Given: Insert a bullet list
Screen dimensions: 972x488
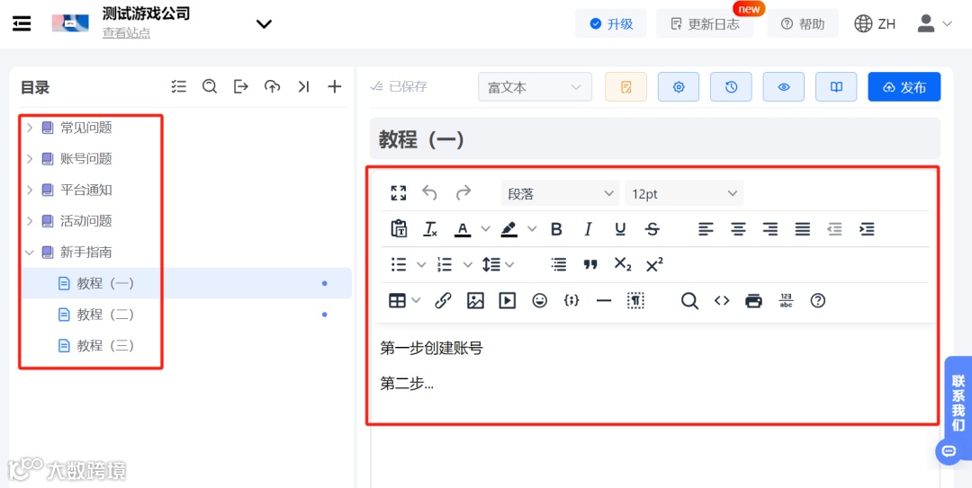Looking at the screenshot, I should point(399,265).
